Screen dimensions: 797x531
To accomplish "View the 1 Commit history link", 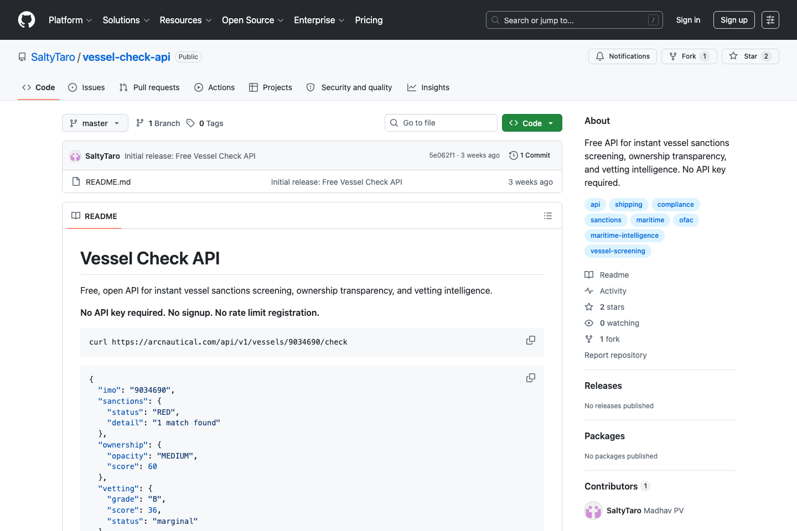I will pyautogui.click(x=530, y=155).
